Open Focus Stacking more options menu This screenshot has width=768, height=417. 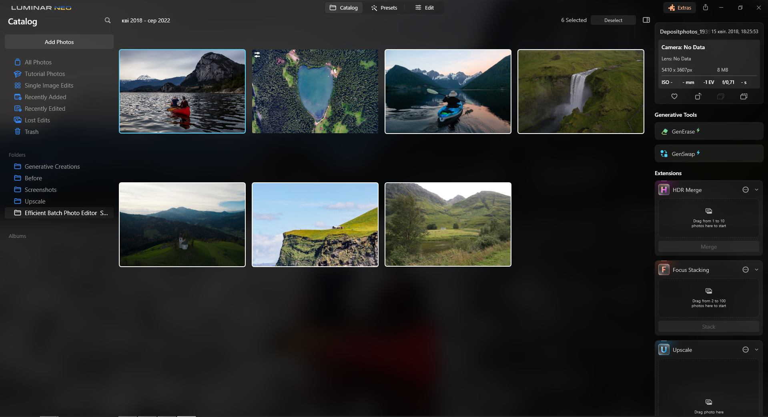coord(746,270)
